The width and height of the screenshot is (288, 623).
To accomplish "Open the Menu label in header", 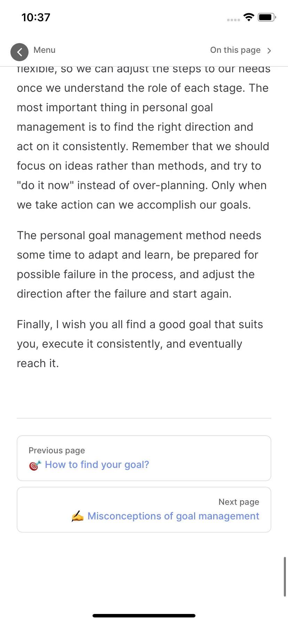I will coord(45,50).
